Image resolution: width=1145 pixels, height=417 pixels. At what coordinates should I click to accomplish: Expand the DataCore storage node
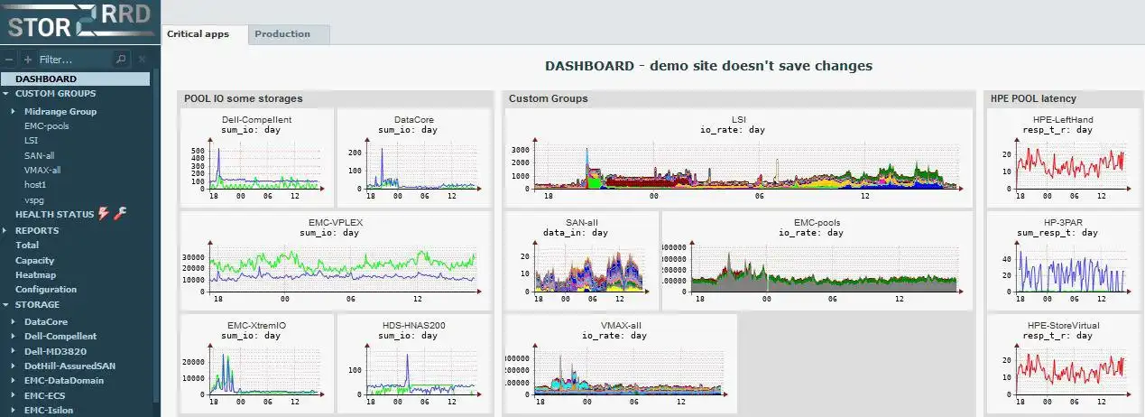(14, 321)
